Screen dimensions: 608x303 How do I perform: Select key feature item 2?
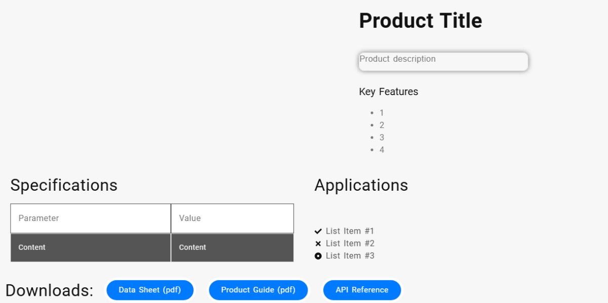[x=382, y=125]
